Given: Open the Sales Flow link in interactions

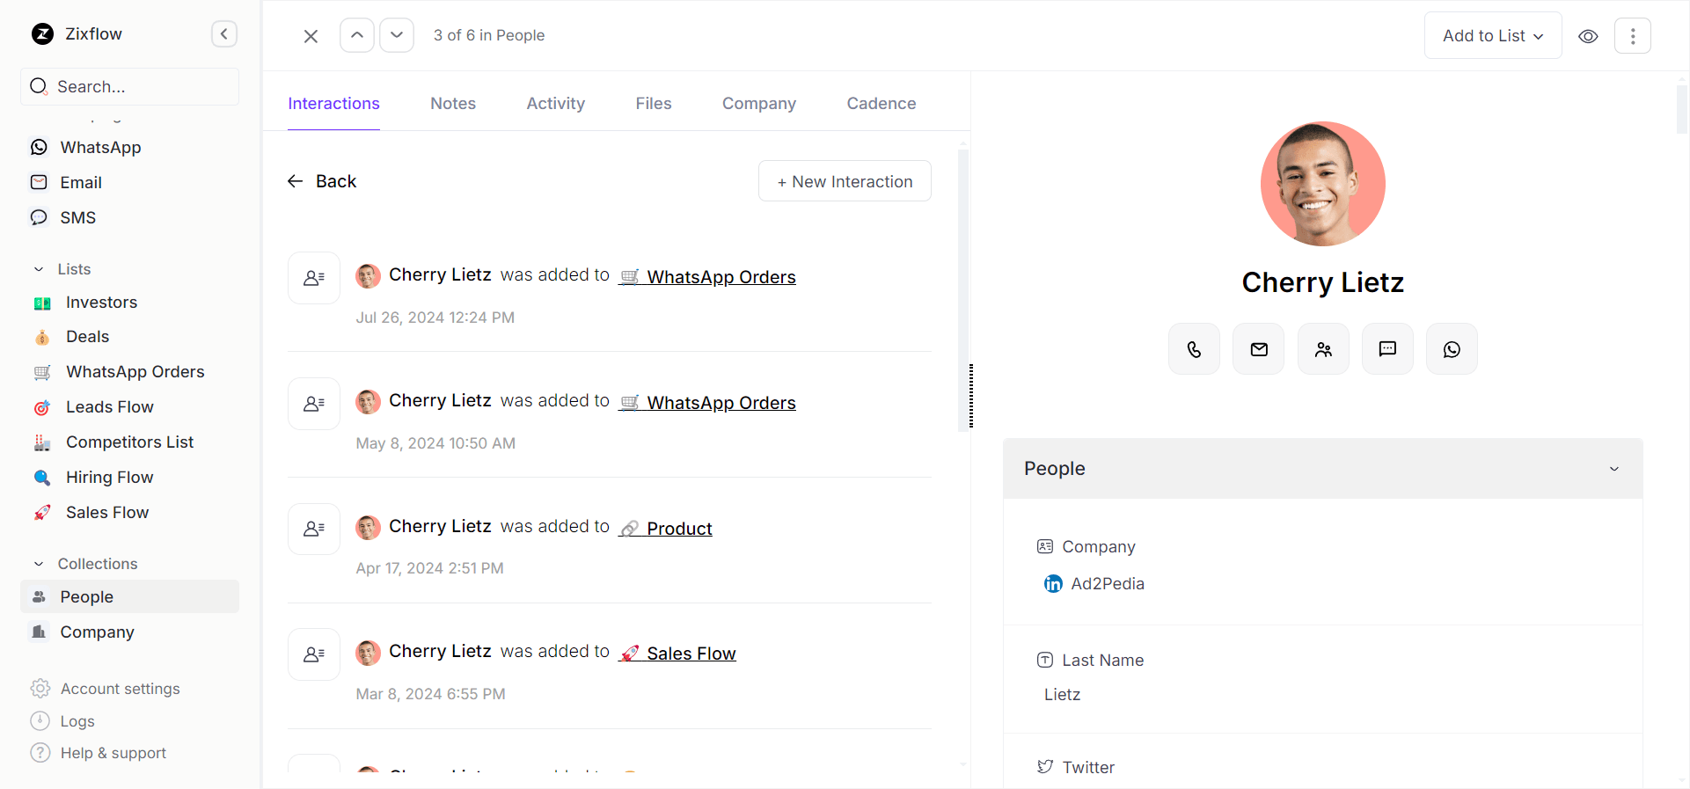Looking at the screenshot, I should pos(691,654).
